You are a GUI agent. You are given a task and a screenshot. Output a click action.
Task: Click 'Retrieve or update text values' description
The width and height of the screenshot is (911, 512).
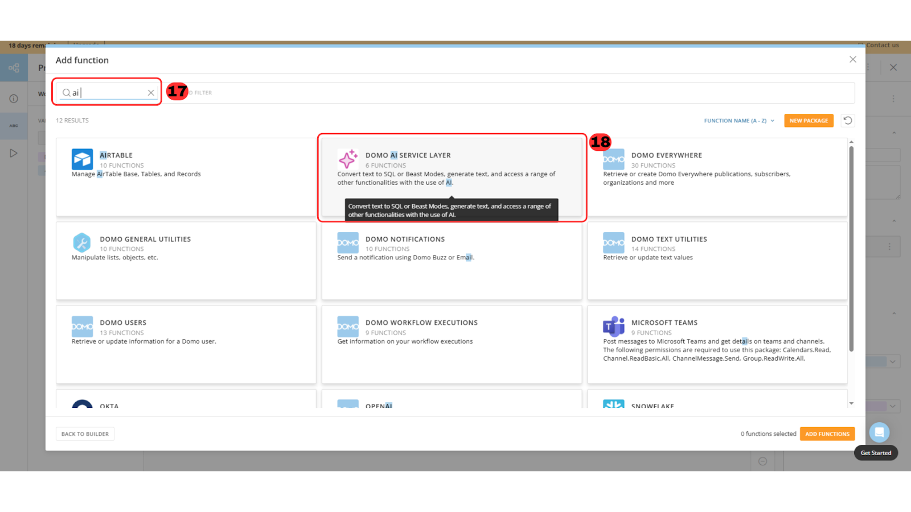648,258
